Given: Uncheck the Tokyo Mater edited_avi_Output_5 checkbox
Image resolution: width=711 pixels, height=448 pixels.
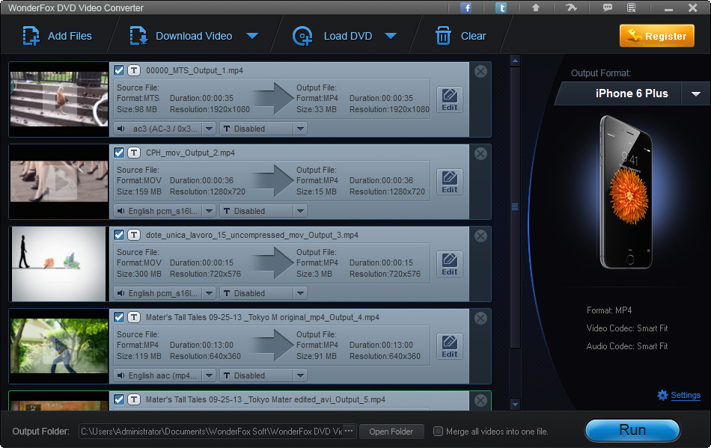Looking at the screenshot, I should tap(119, 399).
